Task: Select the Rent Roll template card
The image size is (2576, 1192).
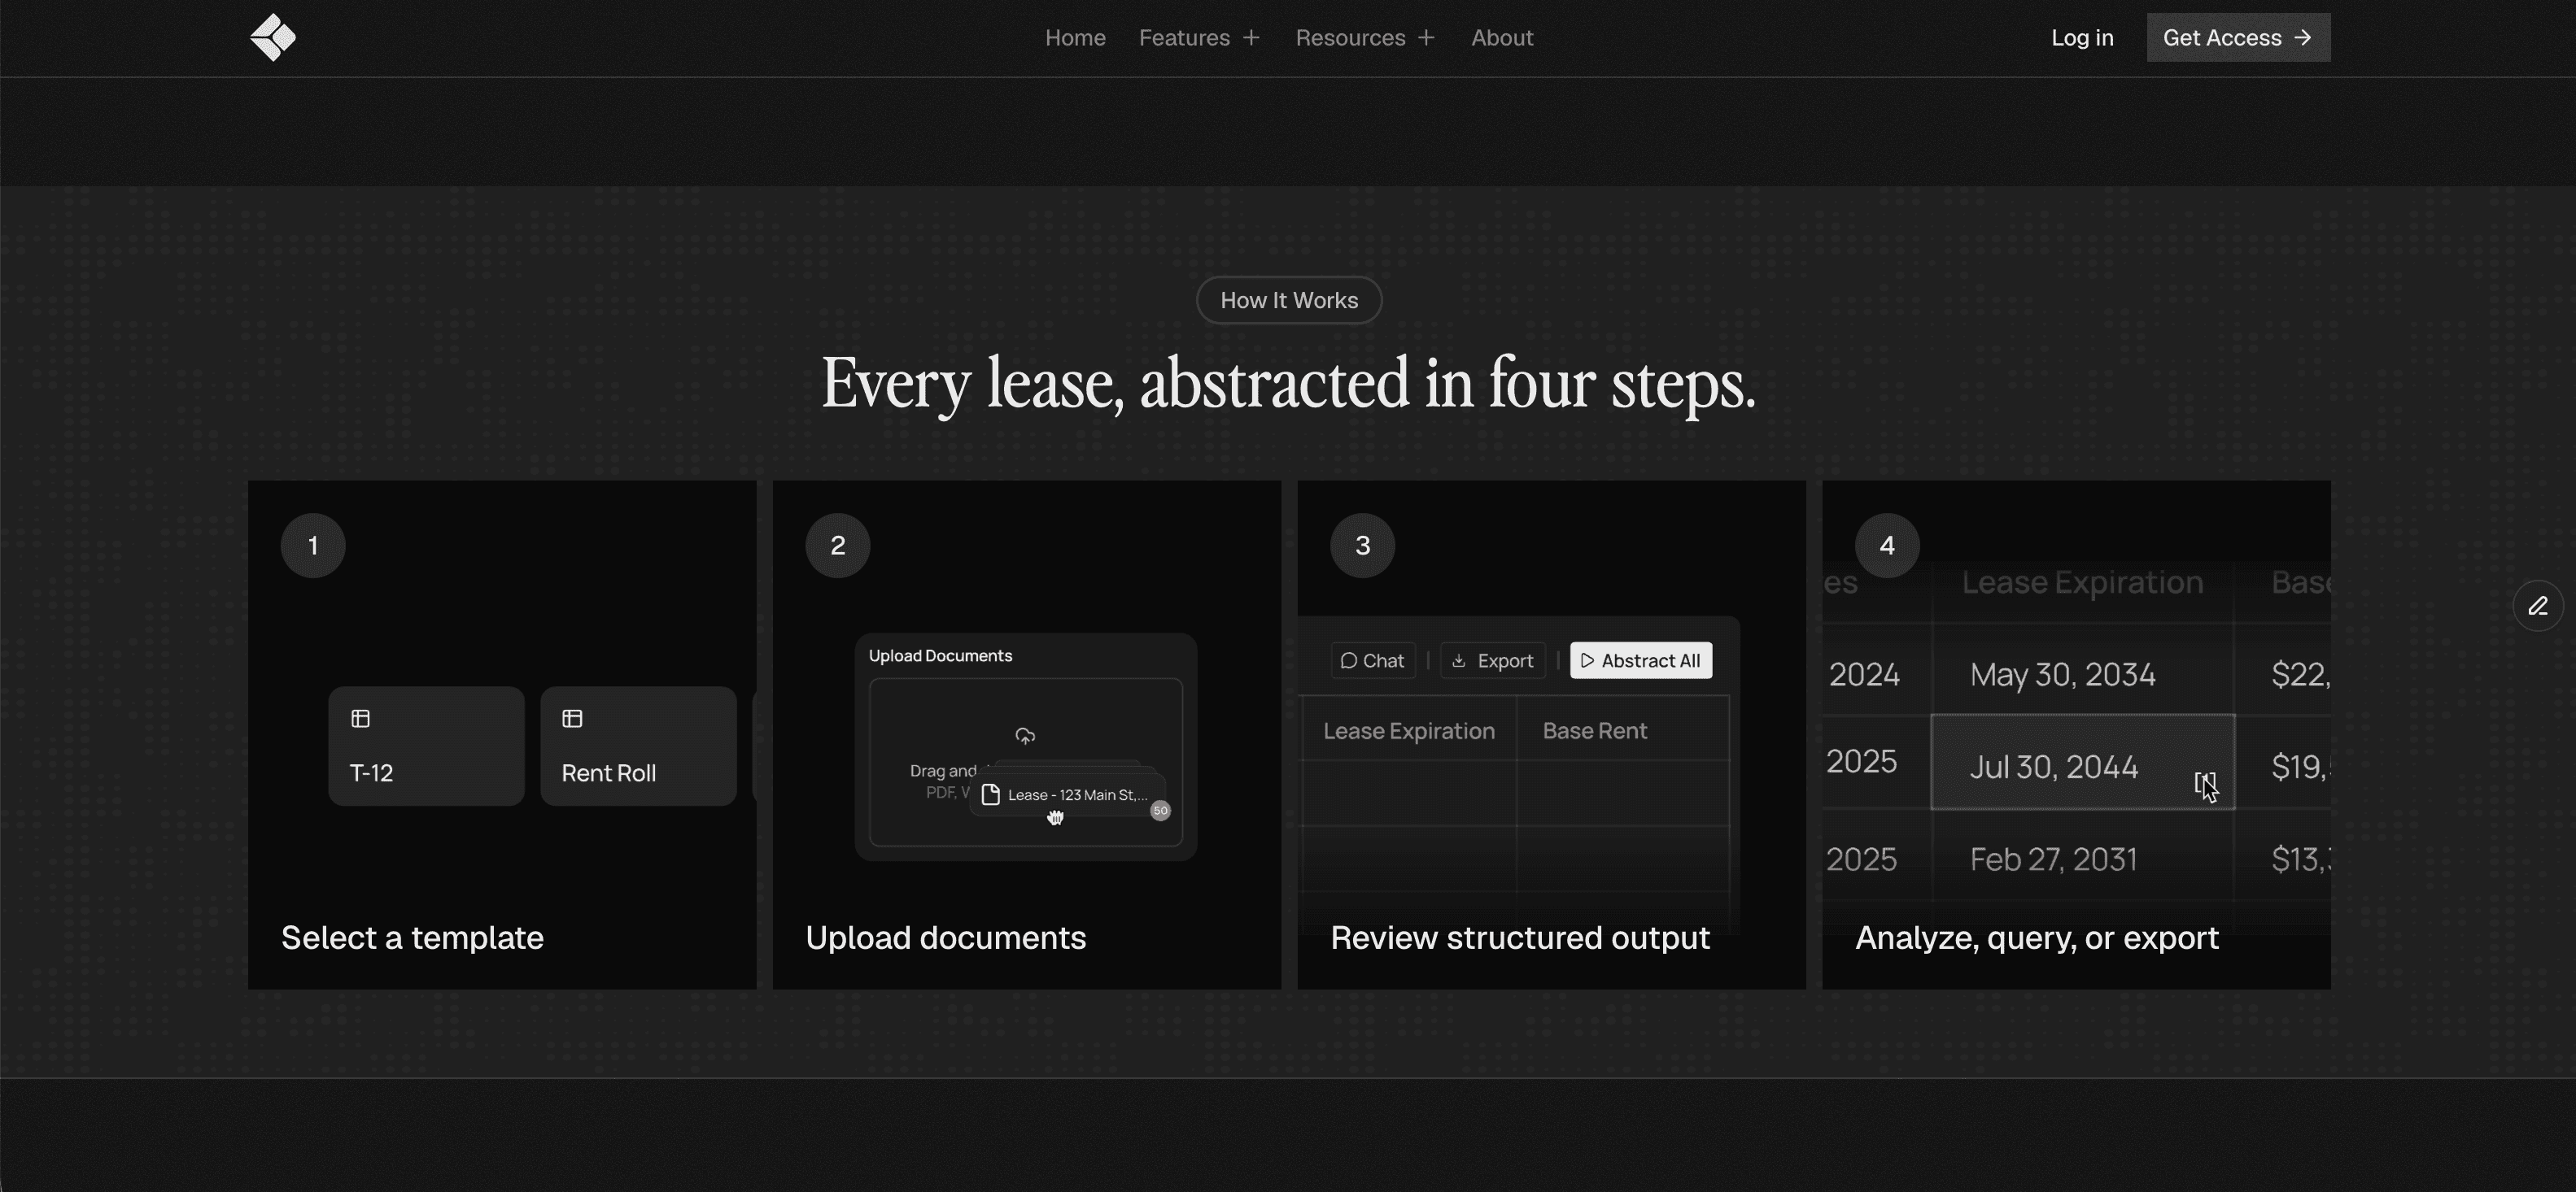Action: pyautogui.click(x=638, y=746)
